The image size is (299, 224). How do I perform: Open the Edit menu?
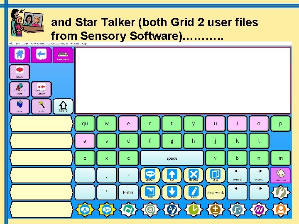click(x=17, y=44)
